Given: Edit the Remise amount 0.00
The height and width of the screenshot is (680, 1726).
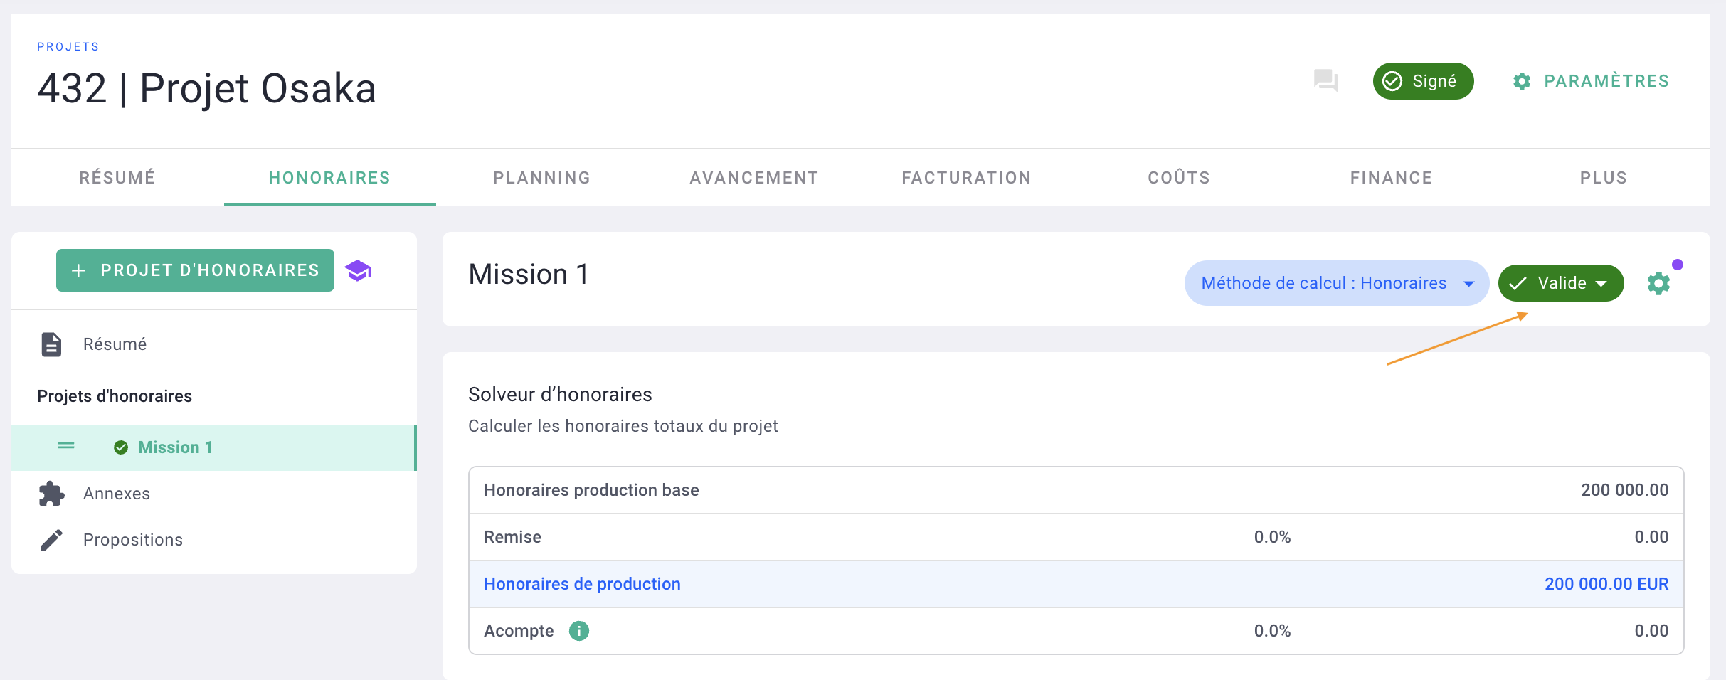Looking at the screenshot, I should click(1651, 537).
